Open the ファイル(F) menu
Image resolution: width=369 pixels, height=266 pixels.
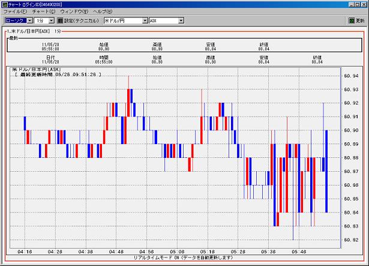(x=15, y=12)
